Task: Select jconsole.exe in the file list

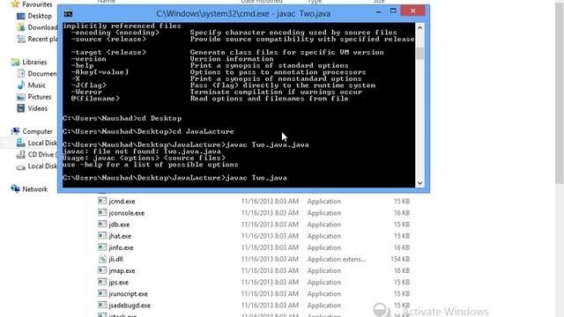Action: tap(126, 213)
